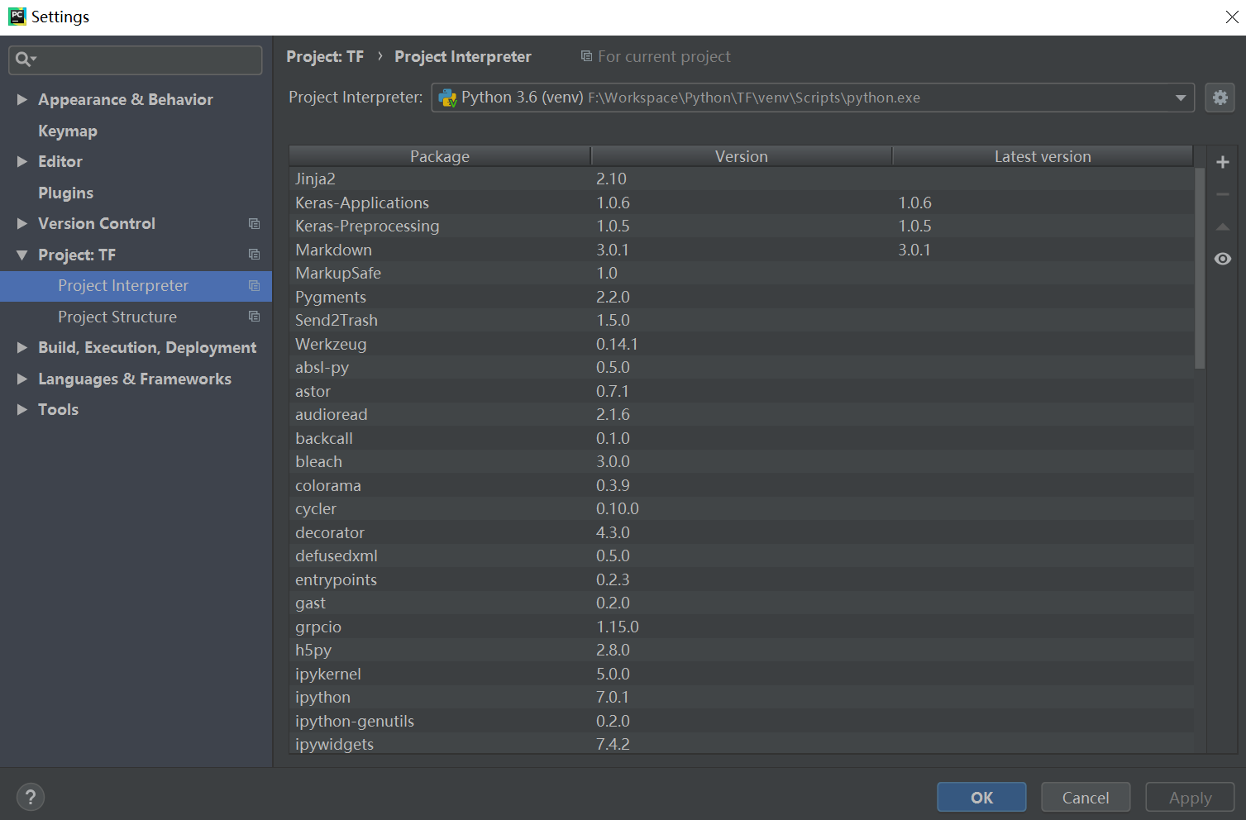Image resolution: width=1246 pixels, height=820 pixels.
Task: Click the package list scrollbar
Action: point(1200,268)
